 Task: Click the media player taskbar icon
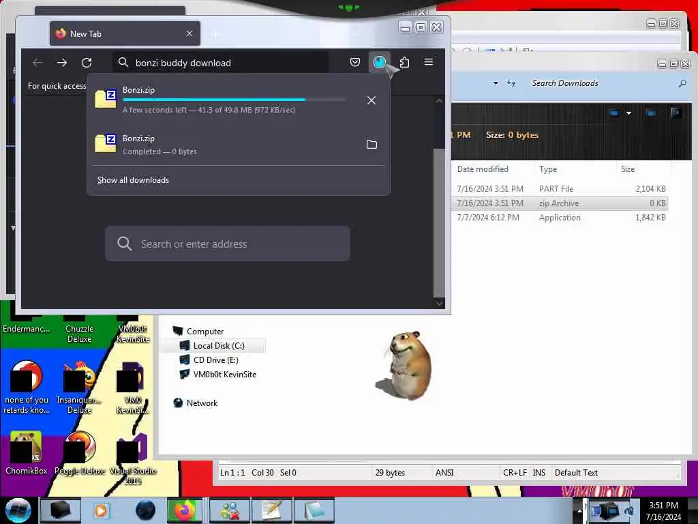(101, 510)
